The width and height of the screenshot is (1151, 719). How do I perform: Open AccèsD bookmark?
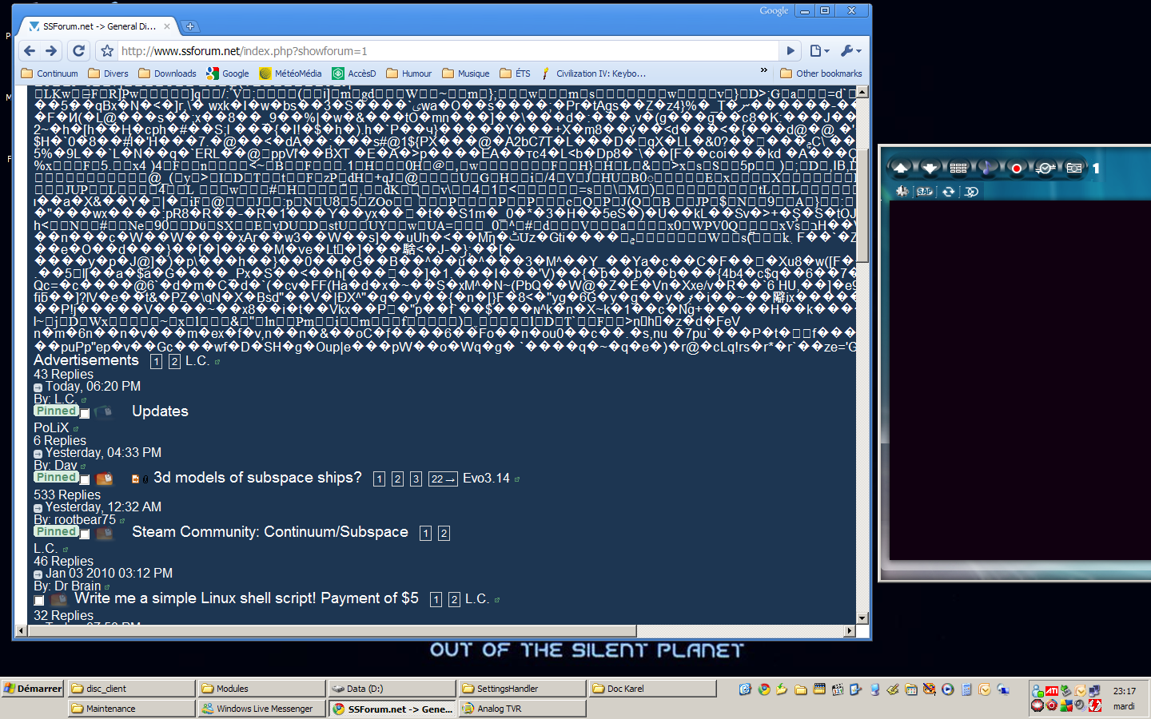click(354, 73)
